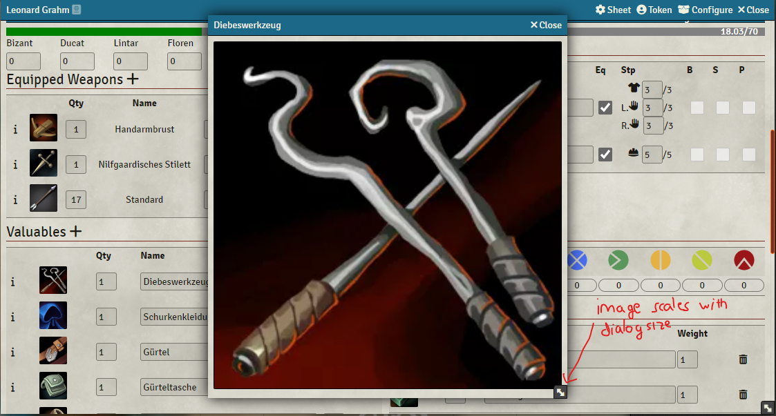The image size is (776, 416).
Task: Click the Diebeswerkzeug lockpick thumbnail
Action: tap(53, 280)
